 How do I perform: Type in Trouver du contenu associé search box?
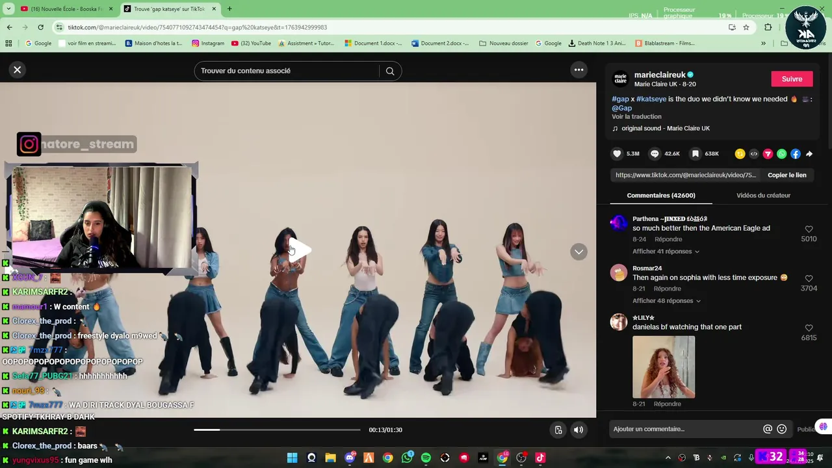tap(286, 71)
